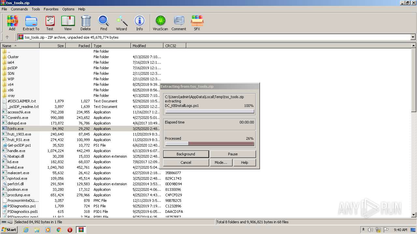Open Internet Explorer in taskbar
Viewport: 417px width, 234px height.
pos(26,230)
